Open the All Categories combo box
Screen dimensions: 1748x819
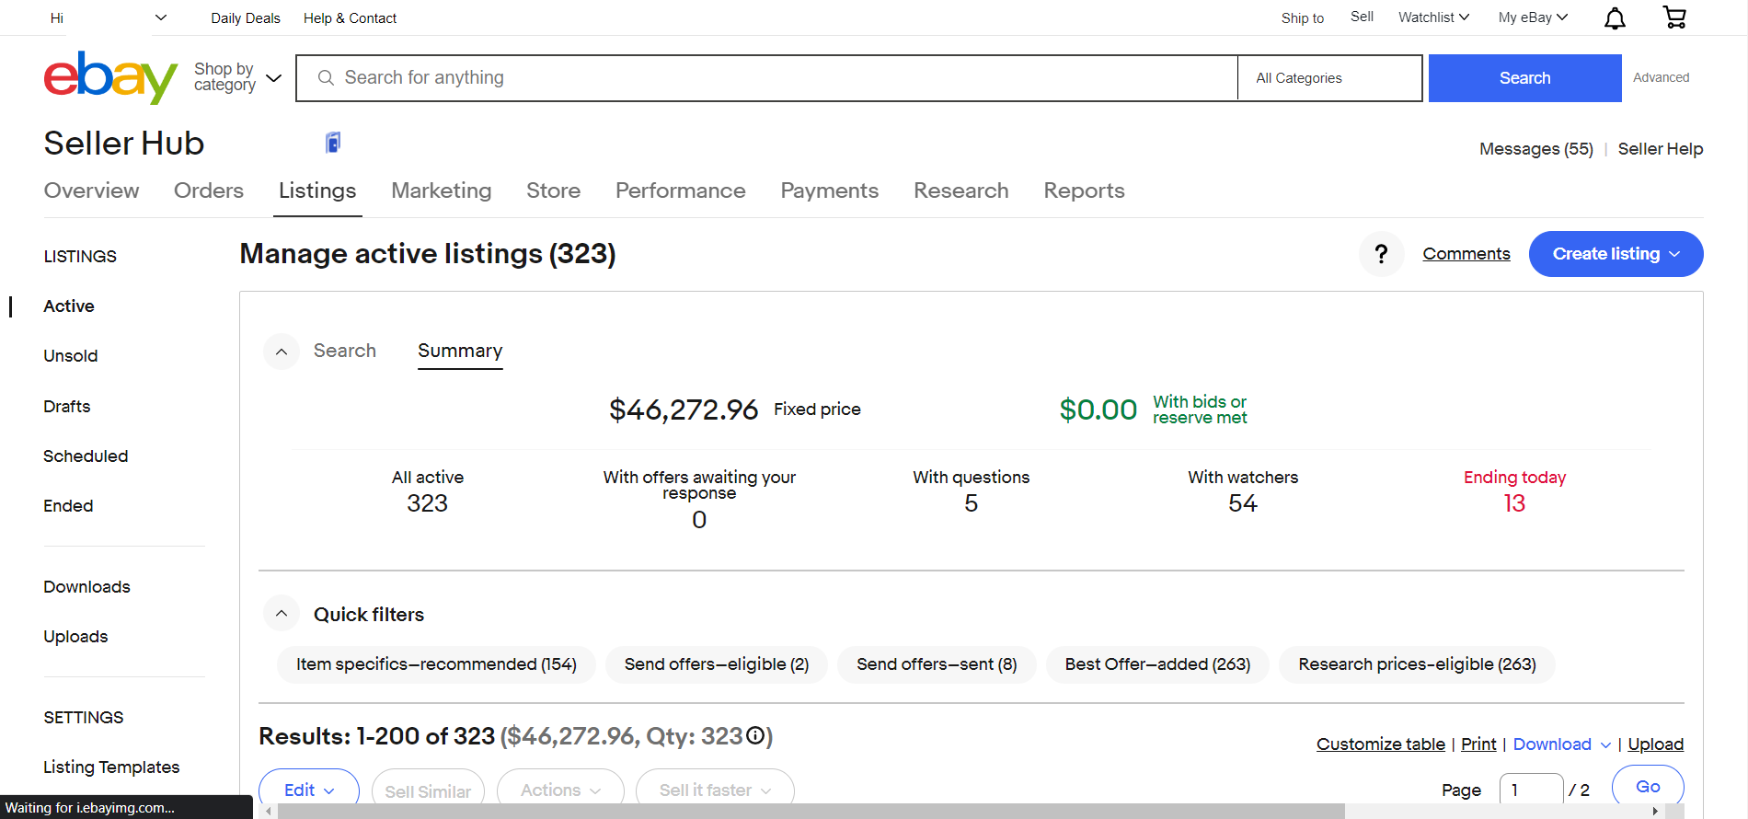tap(1329, 78)
